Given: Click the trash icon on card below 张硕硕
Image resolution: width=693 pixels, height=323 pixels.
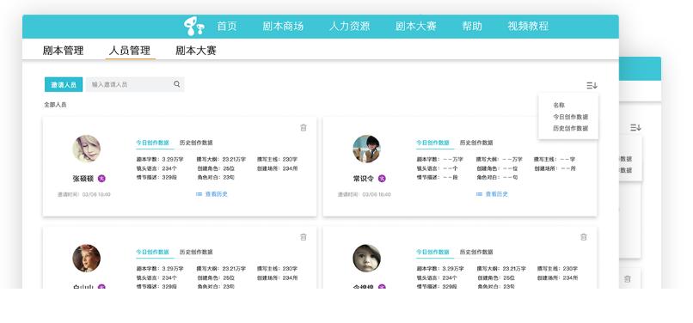Looking at the screenshot, I should (x=304, y=237).
